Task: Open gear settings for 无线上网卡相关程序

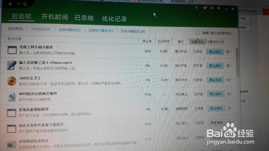Action: point(228,52)
